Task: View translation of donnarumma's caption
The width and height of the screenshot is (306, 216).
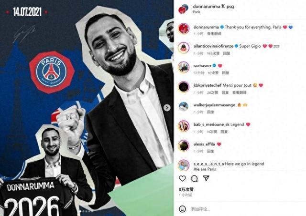Action: (214, 34)
